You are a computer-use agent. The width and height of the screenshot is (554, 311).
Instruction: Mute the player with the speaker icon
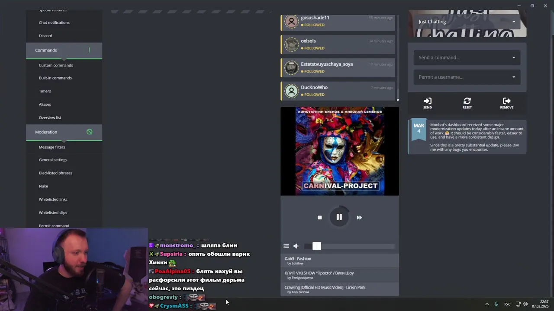point(296,246)
